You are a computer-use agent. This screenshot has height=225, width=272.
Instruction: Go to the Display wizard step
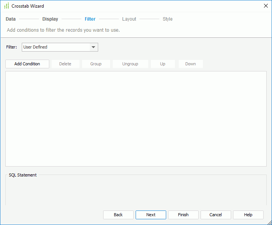(x=50, y=19)
